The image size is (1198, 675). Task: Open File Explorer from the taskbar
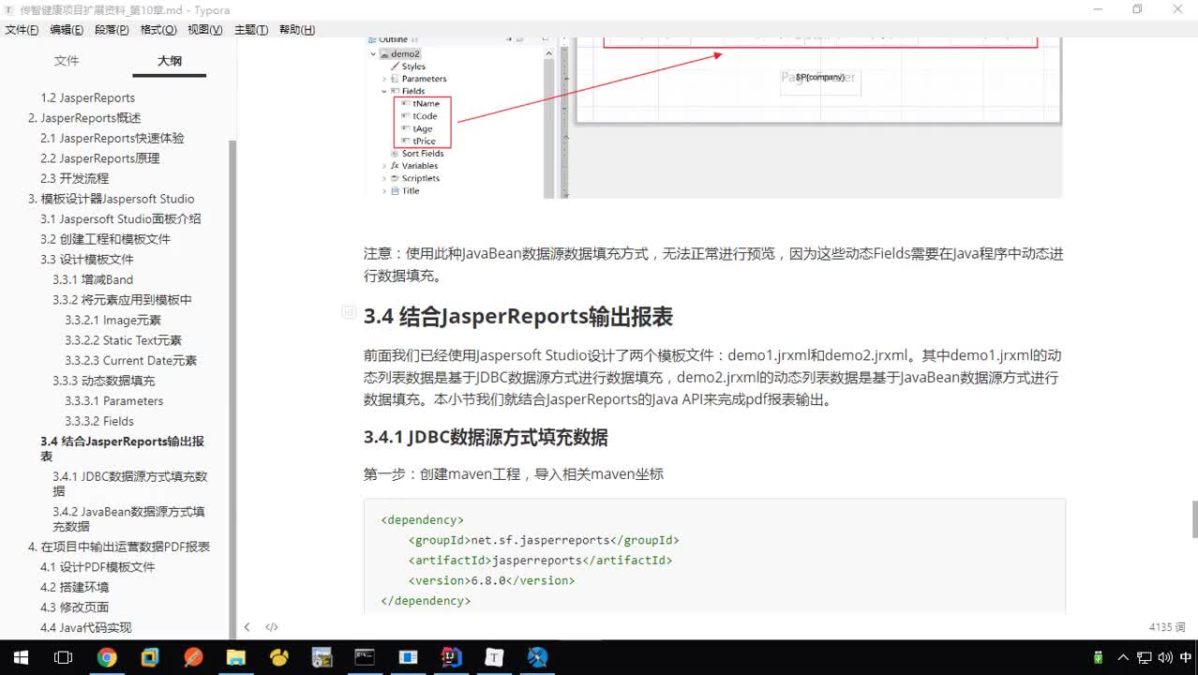click(235, 657)
